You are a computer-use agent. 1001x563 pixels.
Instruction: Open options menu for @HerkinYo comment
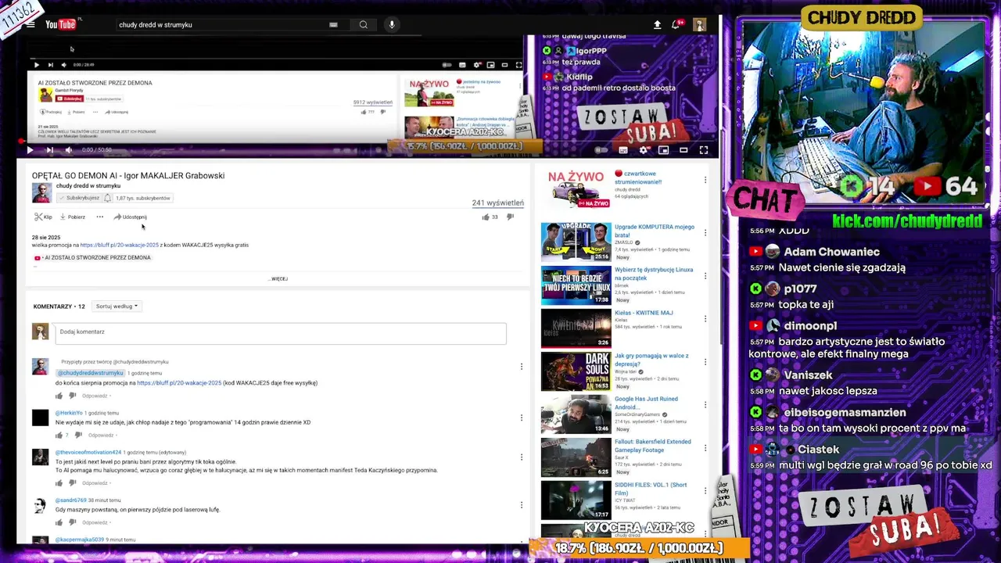click(522, 416)
